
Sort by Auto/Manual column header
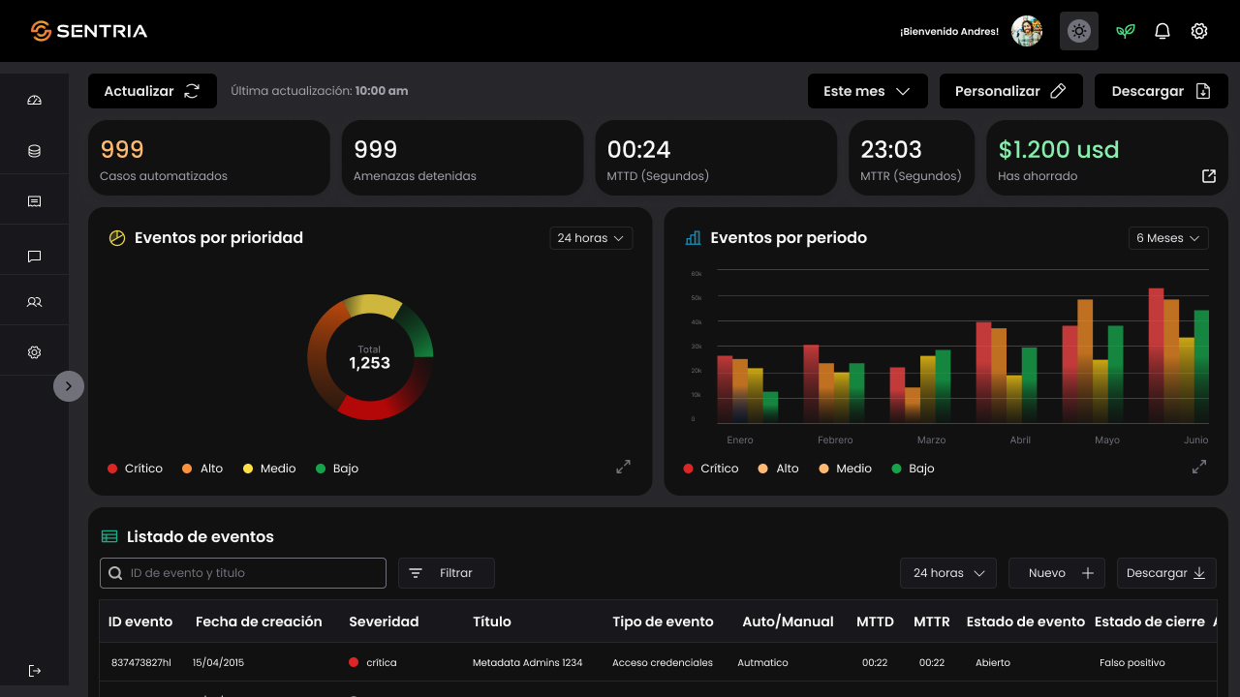[x=788, y=621]
